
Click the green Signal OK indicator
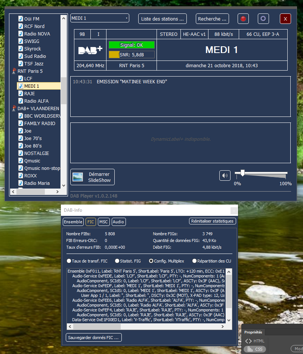point(132,45)
